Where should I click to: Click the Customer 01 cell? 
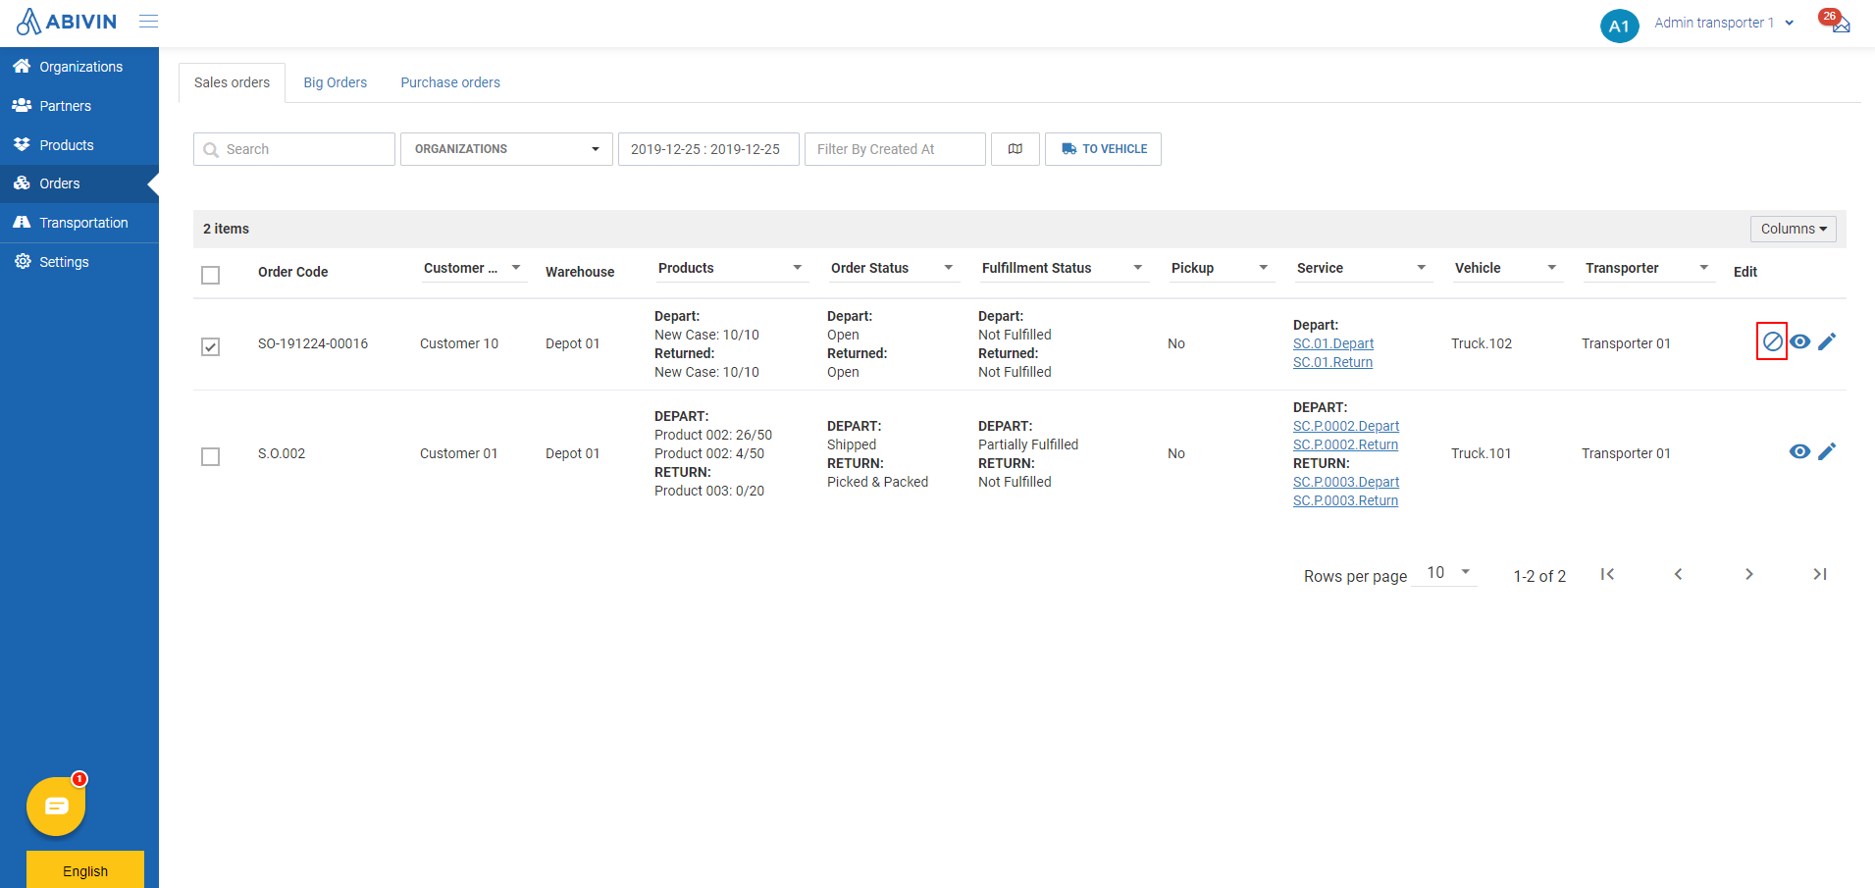[x=459, y=453]
